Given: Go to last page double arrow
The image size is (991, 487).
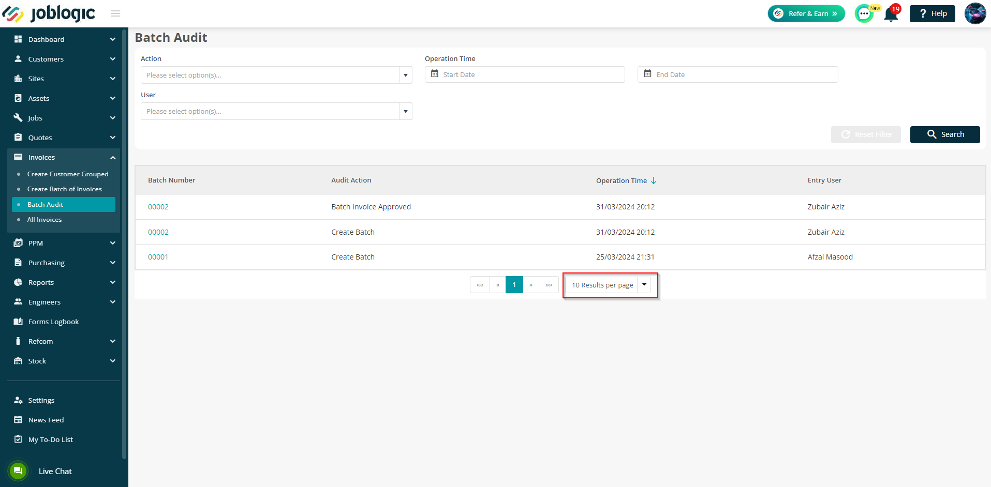Looking at the screenshot, I should point(549,285).
